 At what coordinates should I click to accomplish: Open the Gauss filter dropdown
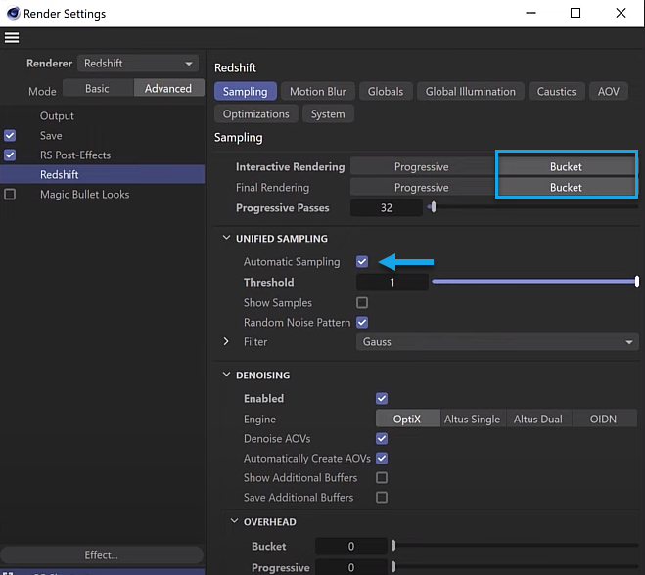click(497, 342)
